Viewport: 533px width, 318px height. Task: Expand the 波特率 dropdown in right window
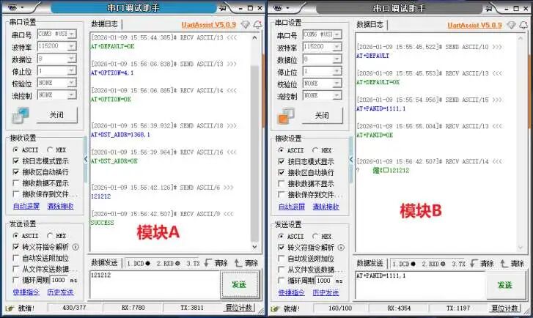[337, 47]
